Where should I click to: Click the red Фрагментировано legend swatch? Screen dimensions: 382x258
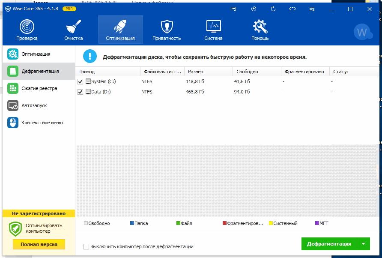pos(224,223)
